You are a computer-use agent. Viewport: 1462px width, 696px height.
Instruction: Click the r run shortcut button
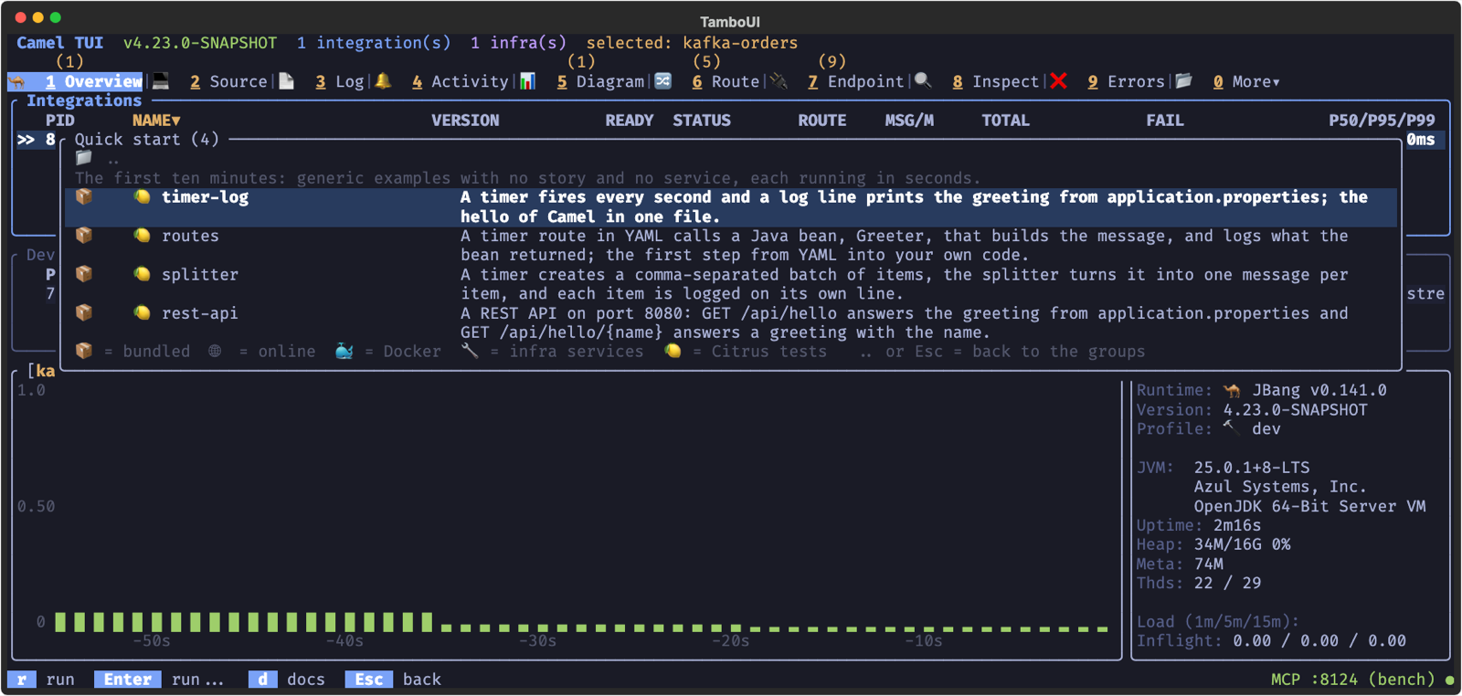[41, 680]
